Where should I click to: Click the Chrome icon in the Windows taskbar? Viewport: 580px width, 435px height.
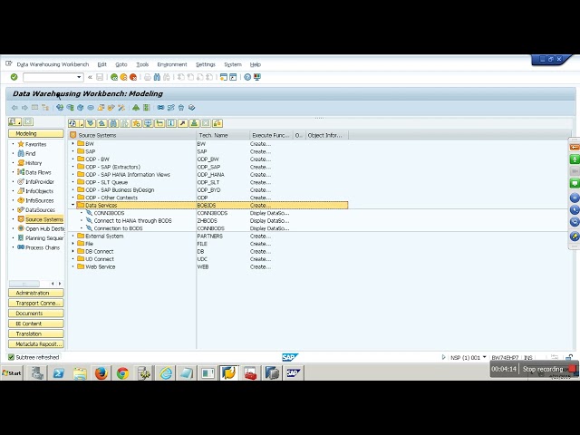point(122,372)
